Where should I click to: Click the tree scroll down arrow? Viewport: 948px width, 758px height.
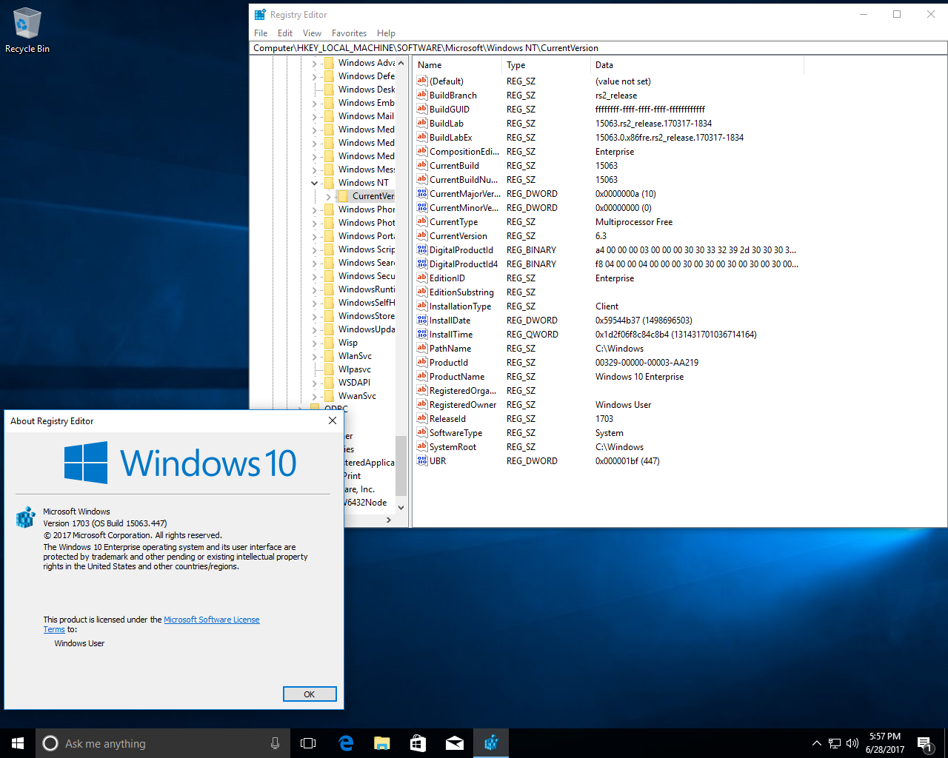401,507
